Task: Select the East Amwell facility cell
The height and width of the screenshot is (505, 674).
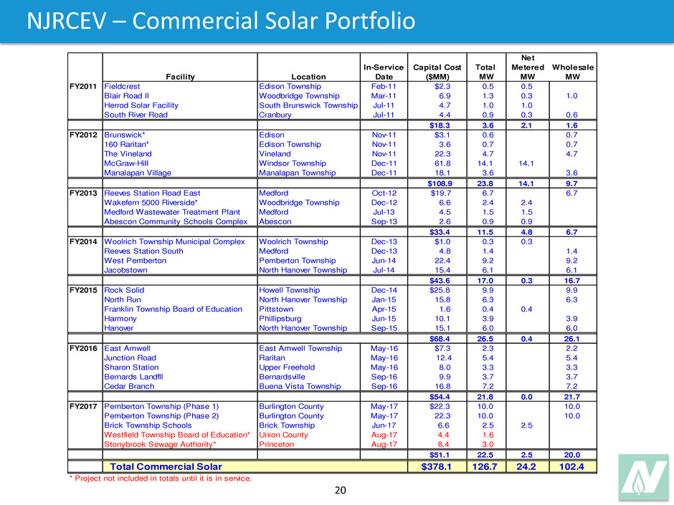Action: coord(127,348)
